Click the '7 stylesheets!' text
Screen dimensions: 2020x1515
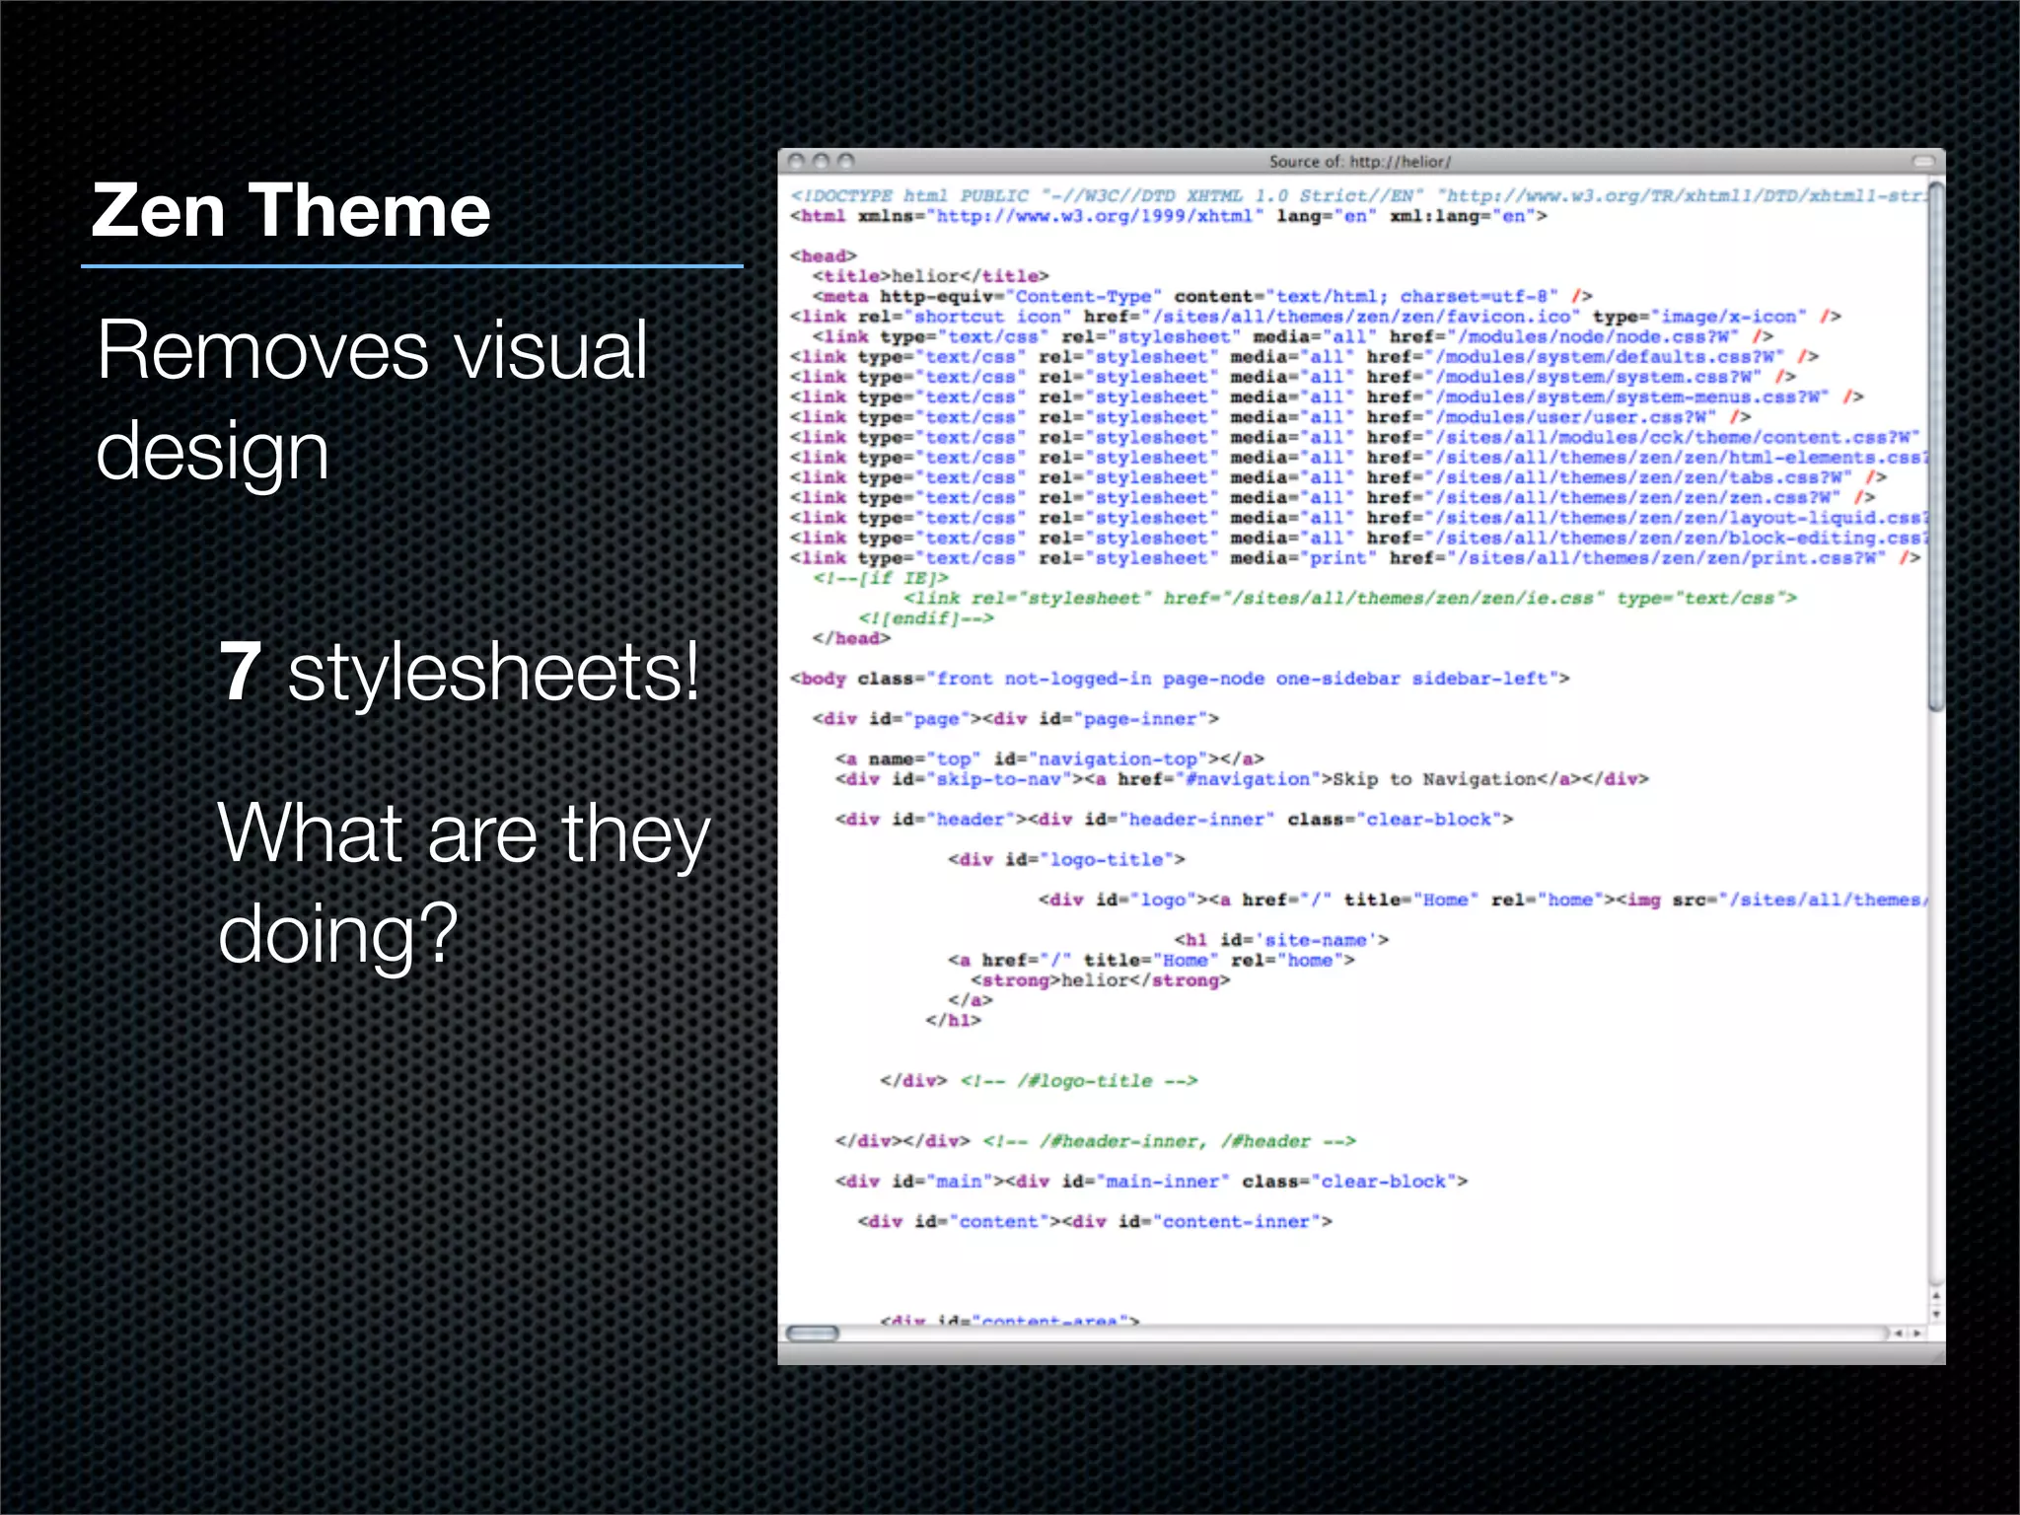tap(459, 672)
